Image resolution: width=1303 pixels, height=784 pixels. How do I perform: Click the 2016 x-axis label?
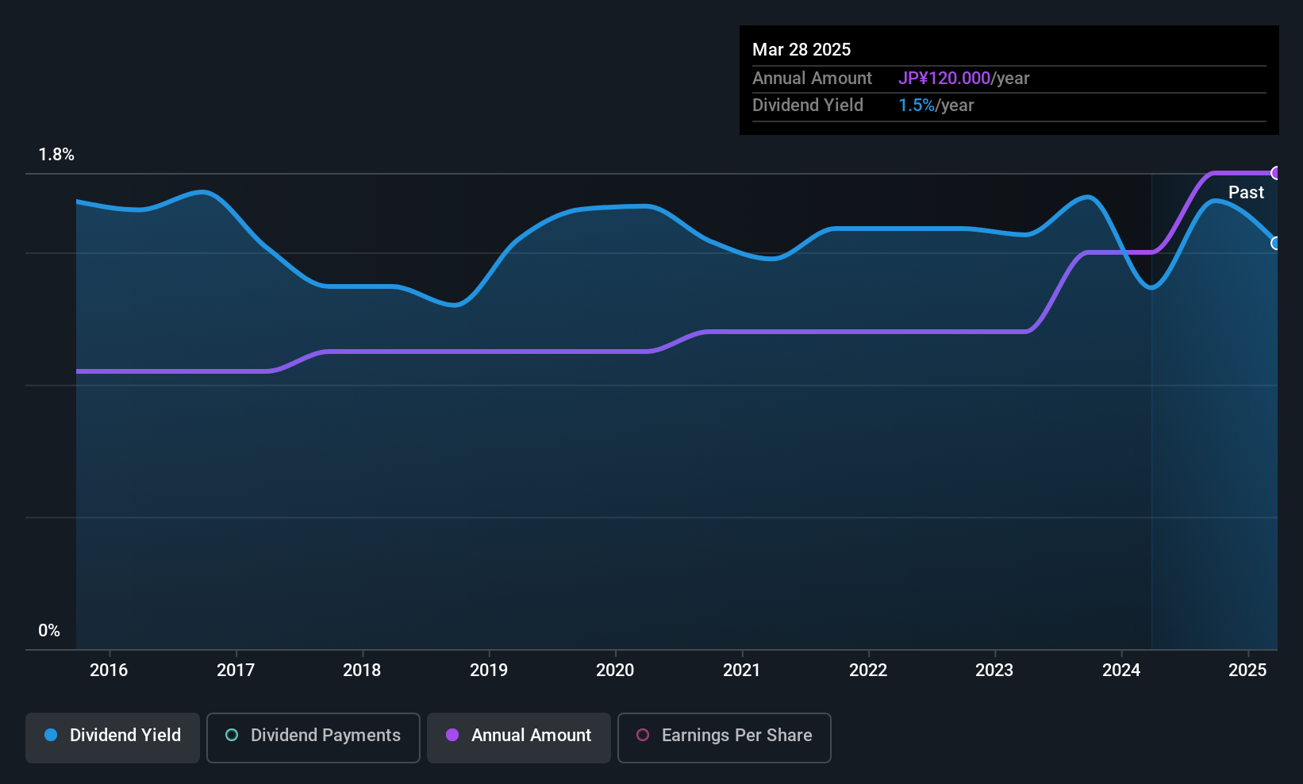click(x=109, y=671)
